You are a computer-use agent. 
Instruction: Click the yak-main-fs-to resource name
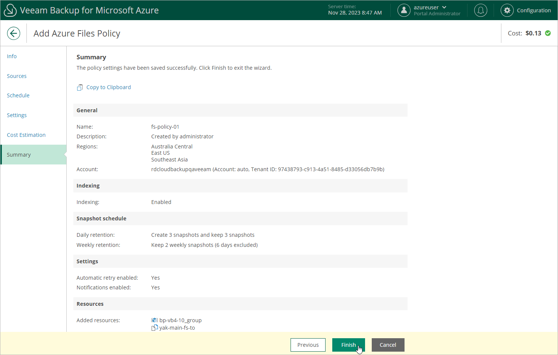tap(177, 328)
